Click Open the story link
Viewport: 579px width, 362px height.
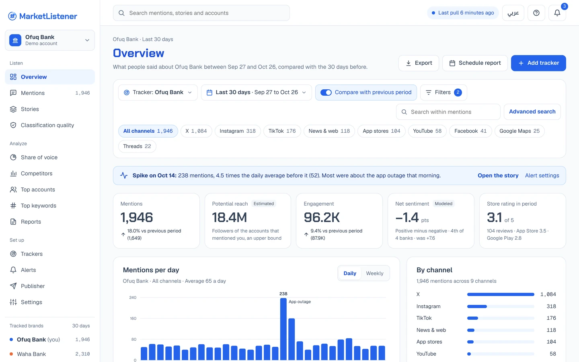click(x=498, y=175)
